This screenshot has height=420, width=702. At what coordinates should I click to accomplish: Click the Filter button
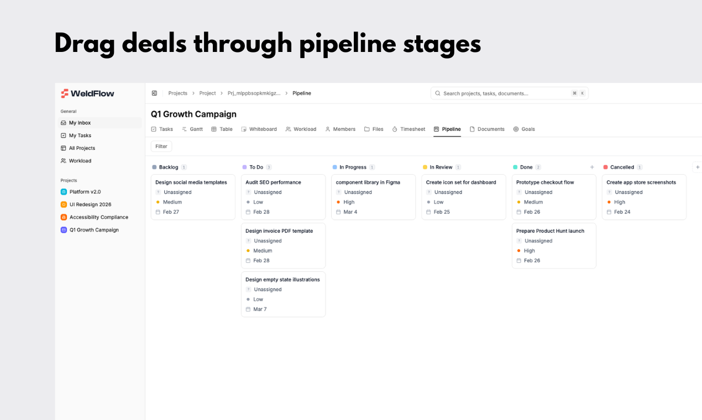coord(161,146)
